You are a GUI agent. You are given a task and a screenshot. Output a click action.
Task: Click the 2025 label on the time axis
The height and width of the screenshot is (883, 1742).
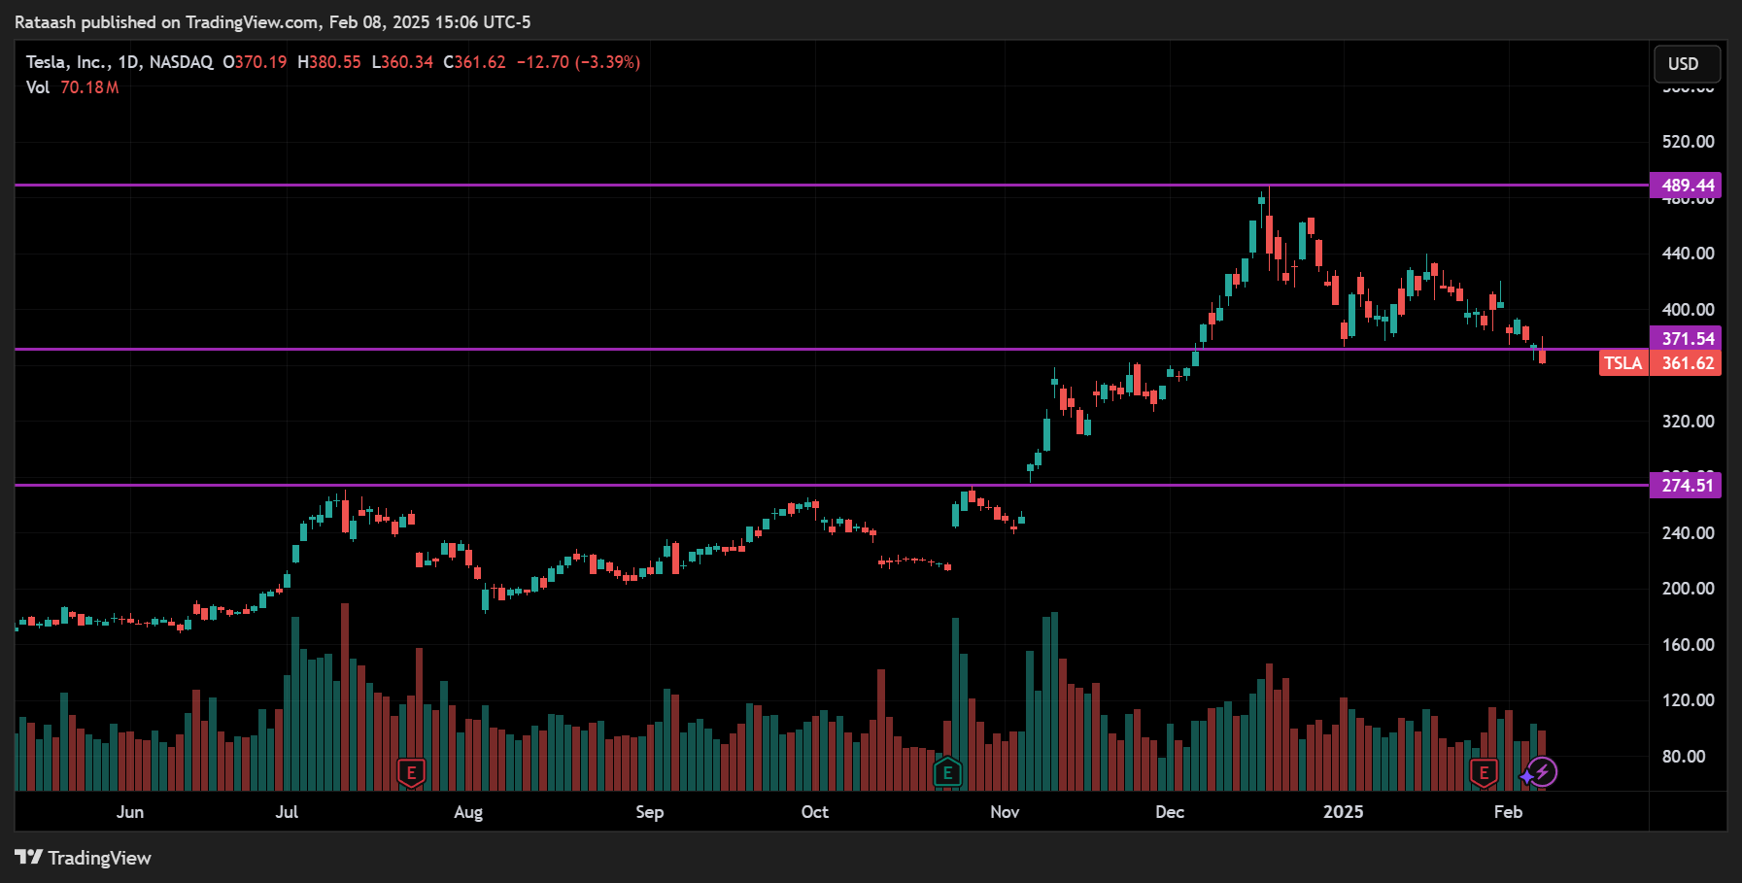click(x=1343, y=812)
